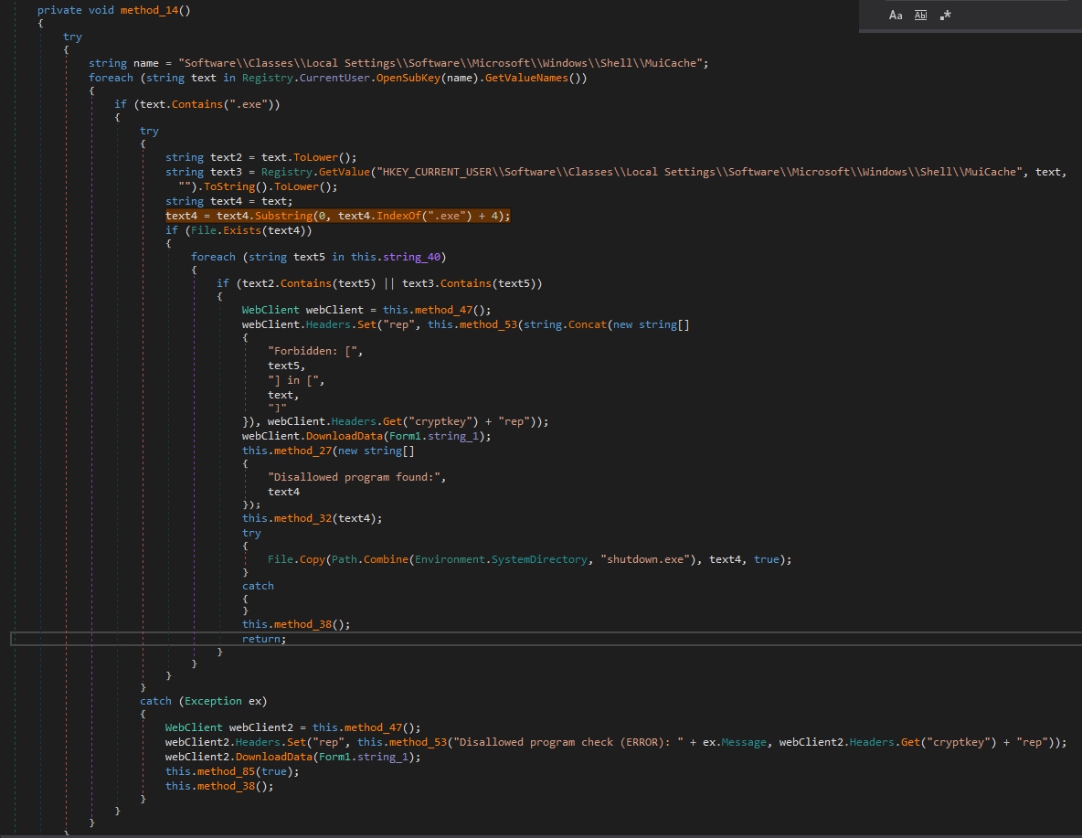Click the method_32 call

tap(302, 518)
